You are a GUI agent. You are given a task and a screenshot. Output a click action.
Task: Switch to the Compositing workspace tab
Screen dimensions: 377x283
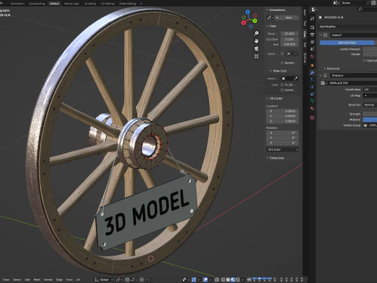(x=37, y=4)
